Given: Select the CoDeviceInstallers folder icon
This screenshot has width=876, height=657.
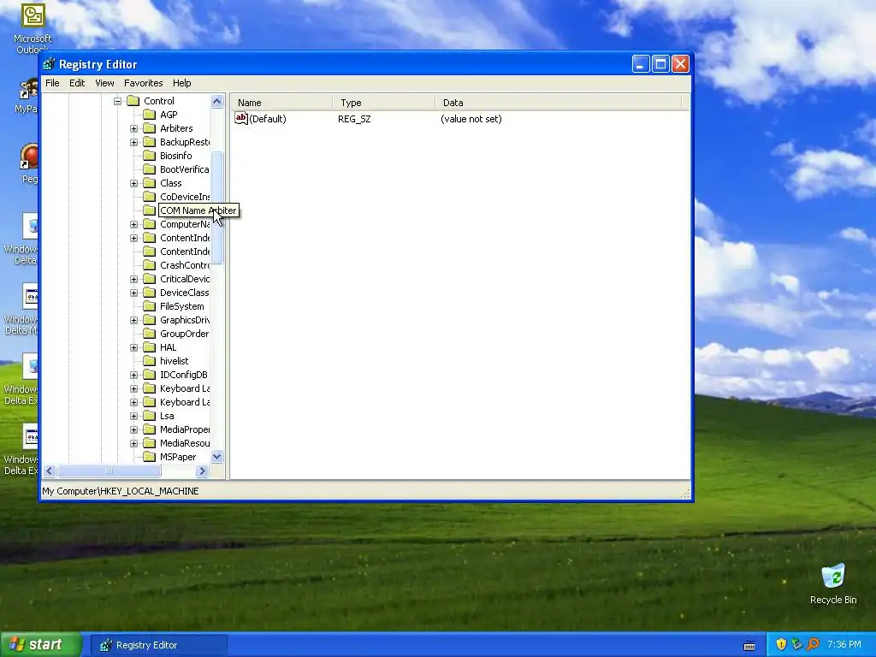Looking at the screenshot, I should coord(149,197).
